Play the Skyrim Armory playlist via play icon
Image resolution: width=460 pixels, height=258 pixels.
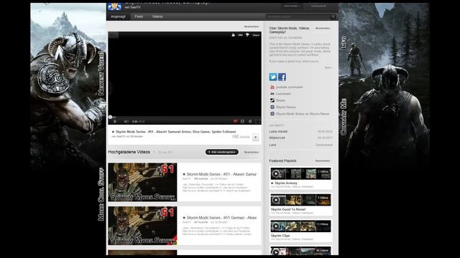click(x=276, y=173)
